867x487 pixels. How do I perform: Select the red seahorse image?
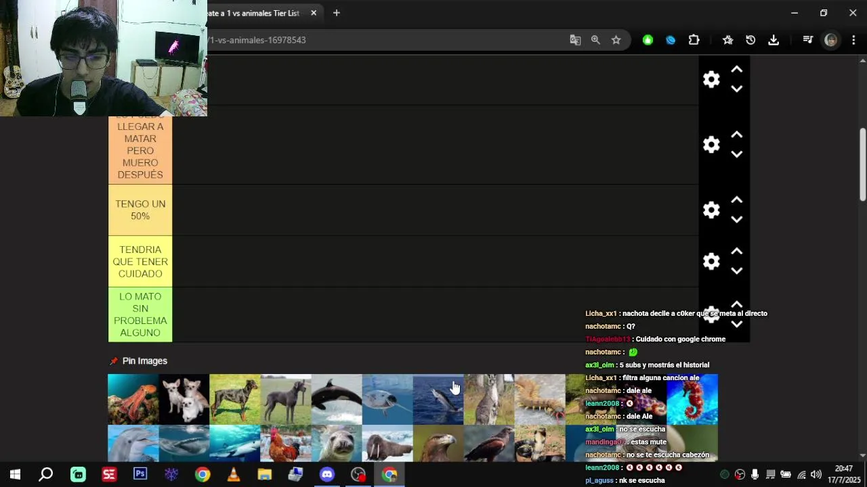tap(692, 399)
